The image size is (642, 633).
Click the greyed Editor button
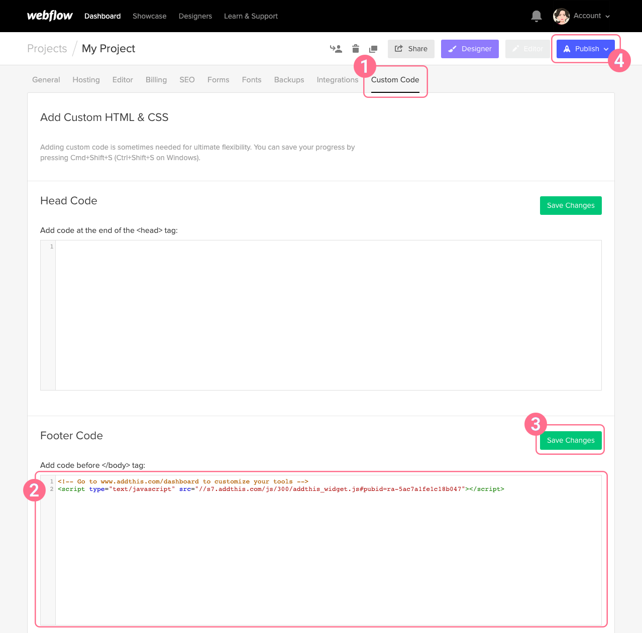pyautogui.click(x=527, y=49)
